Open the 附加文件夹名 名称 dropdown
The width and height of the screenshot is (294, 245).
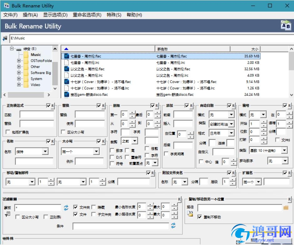(x=185, y=181)
